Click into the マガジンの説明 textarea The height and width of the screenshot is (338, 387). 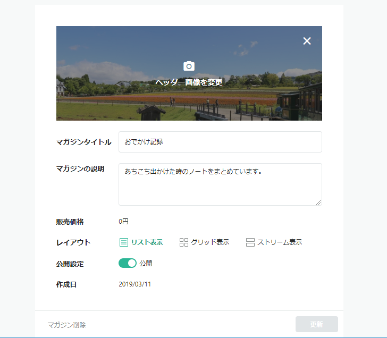(x=220, y=184)
